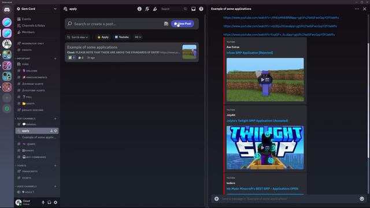
Task: Open the welcome channel
Action: 37,70
